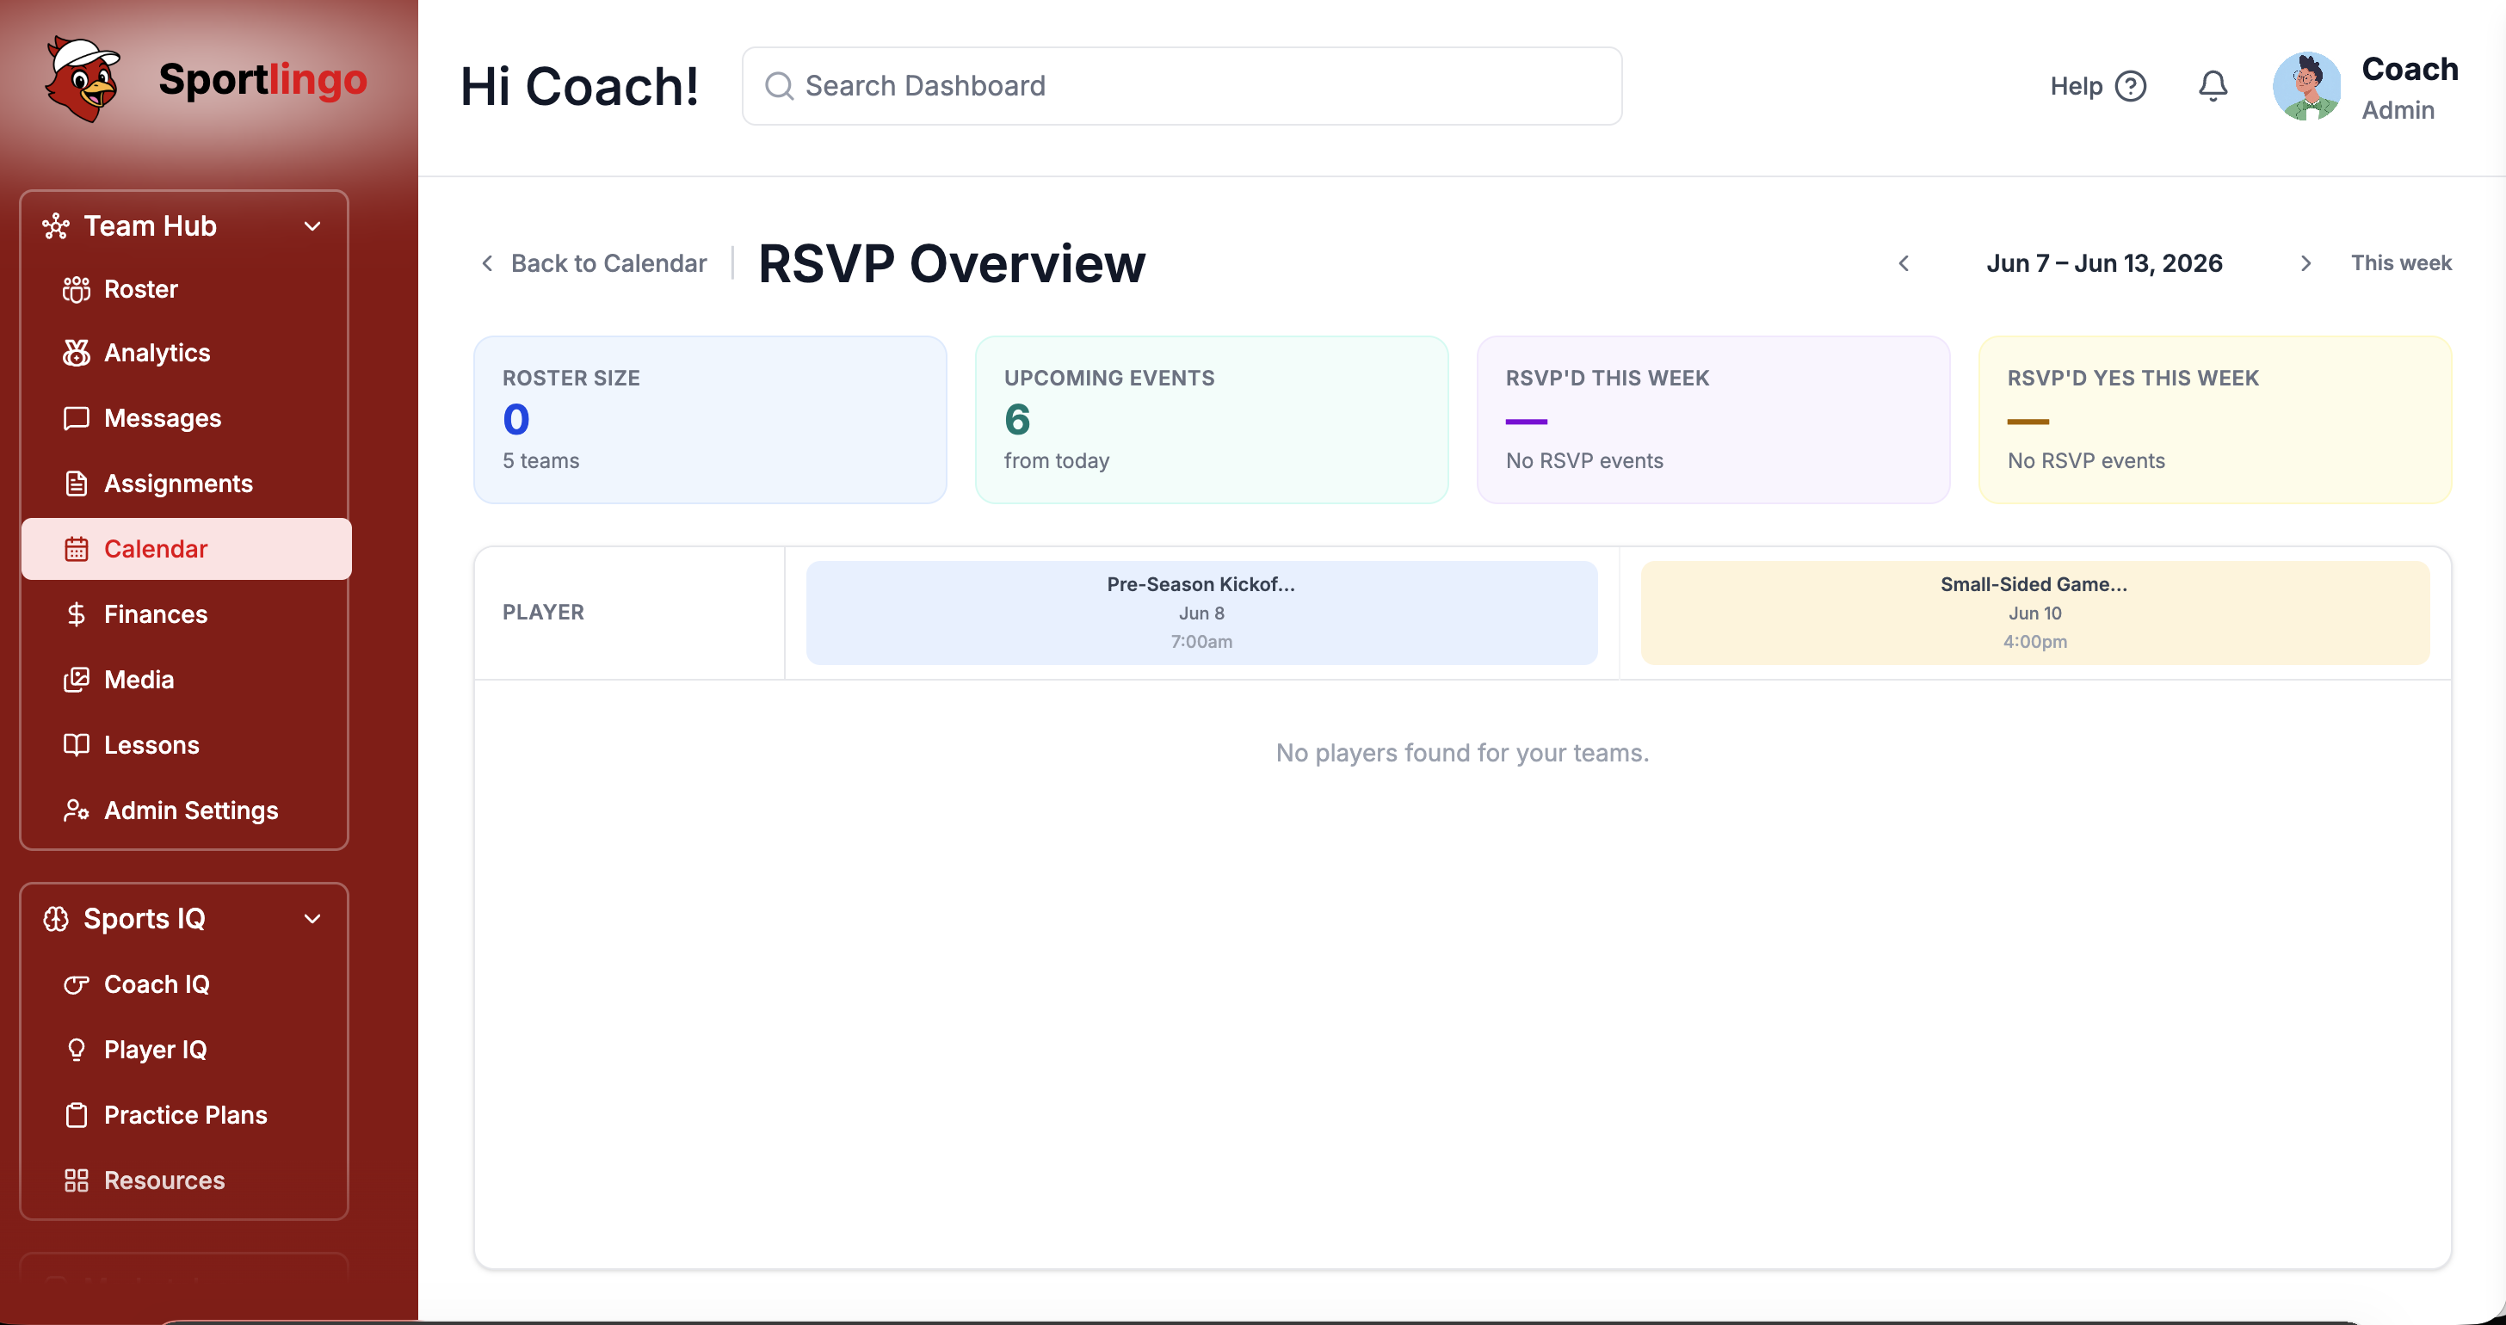Click the Coach IQ whistle icon

click(76, 984)
